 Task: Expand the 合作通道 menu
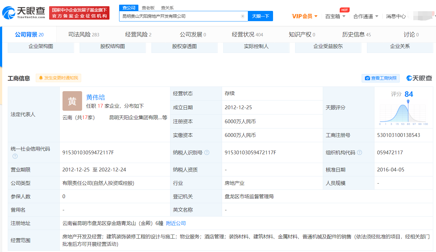click(x=366, y=16)
